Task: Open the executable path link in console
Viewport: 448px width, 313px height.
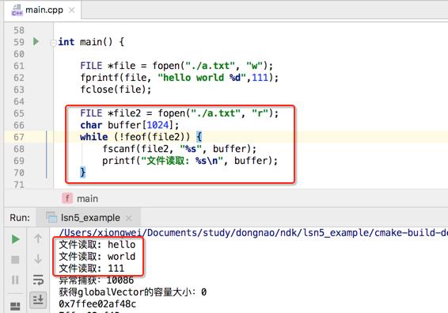Action: [x=253, y=233]
